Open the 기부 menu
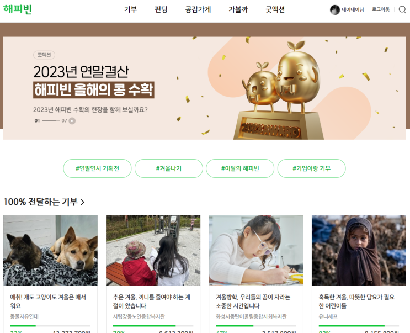 [130, 10]
